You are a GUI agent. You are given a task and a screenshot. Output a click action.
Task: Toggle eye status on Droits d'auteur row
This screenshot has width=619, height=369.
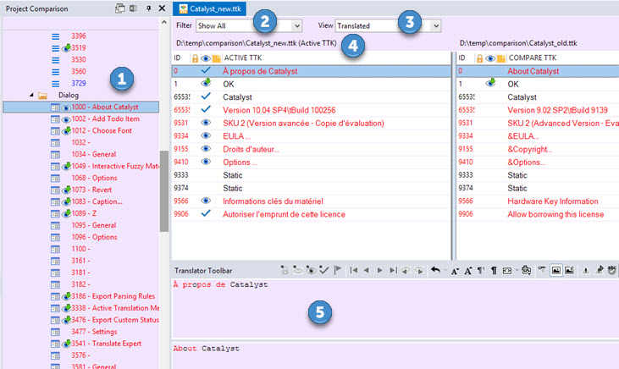[206, 149]
